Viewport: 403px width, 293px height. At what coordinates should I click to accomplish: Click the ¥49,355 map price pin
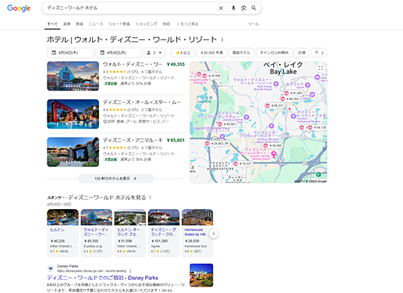(290, 99)
